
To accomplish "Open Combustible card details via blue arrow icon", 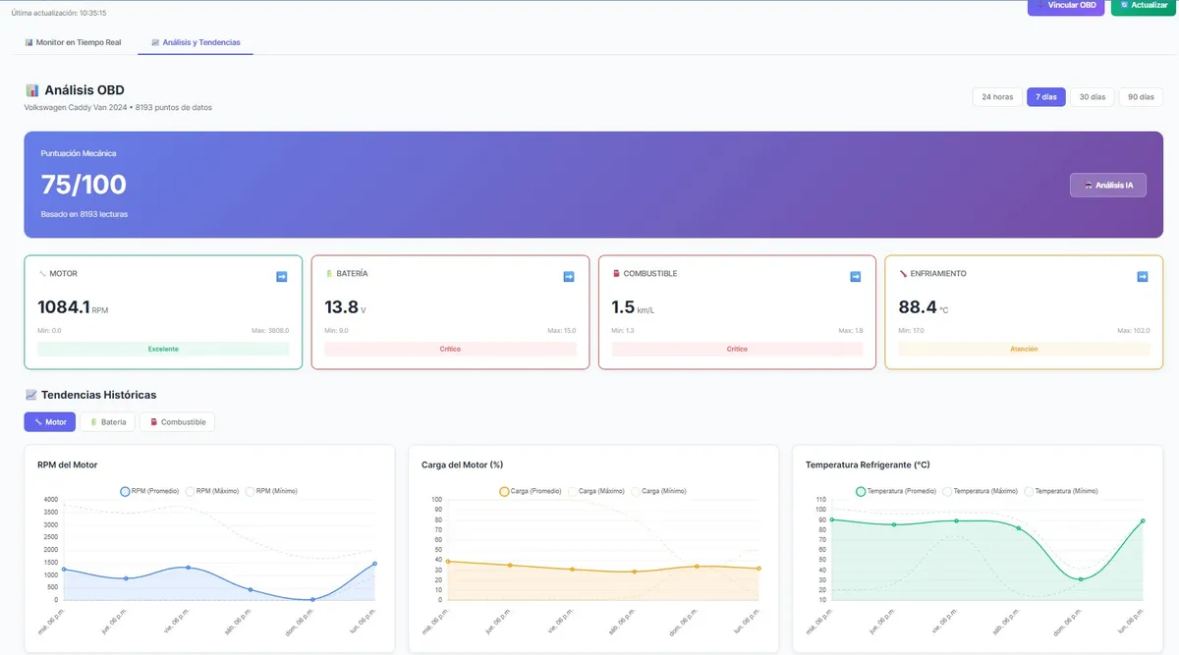I will point(855,276).
